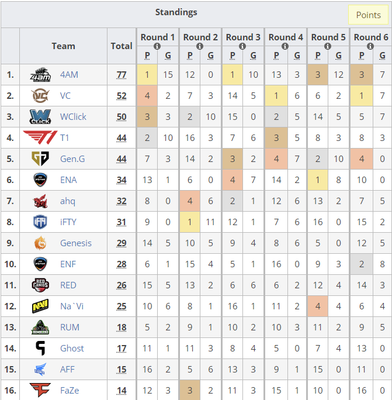Image resolution: width=392 pixels, height=400 pixels.
Task: Click the Na`Vi yellow logo
Action: (x=40, y=306)
